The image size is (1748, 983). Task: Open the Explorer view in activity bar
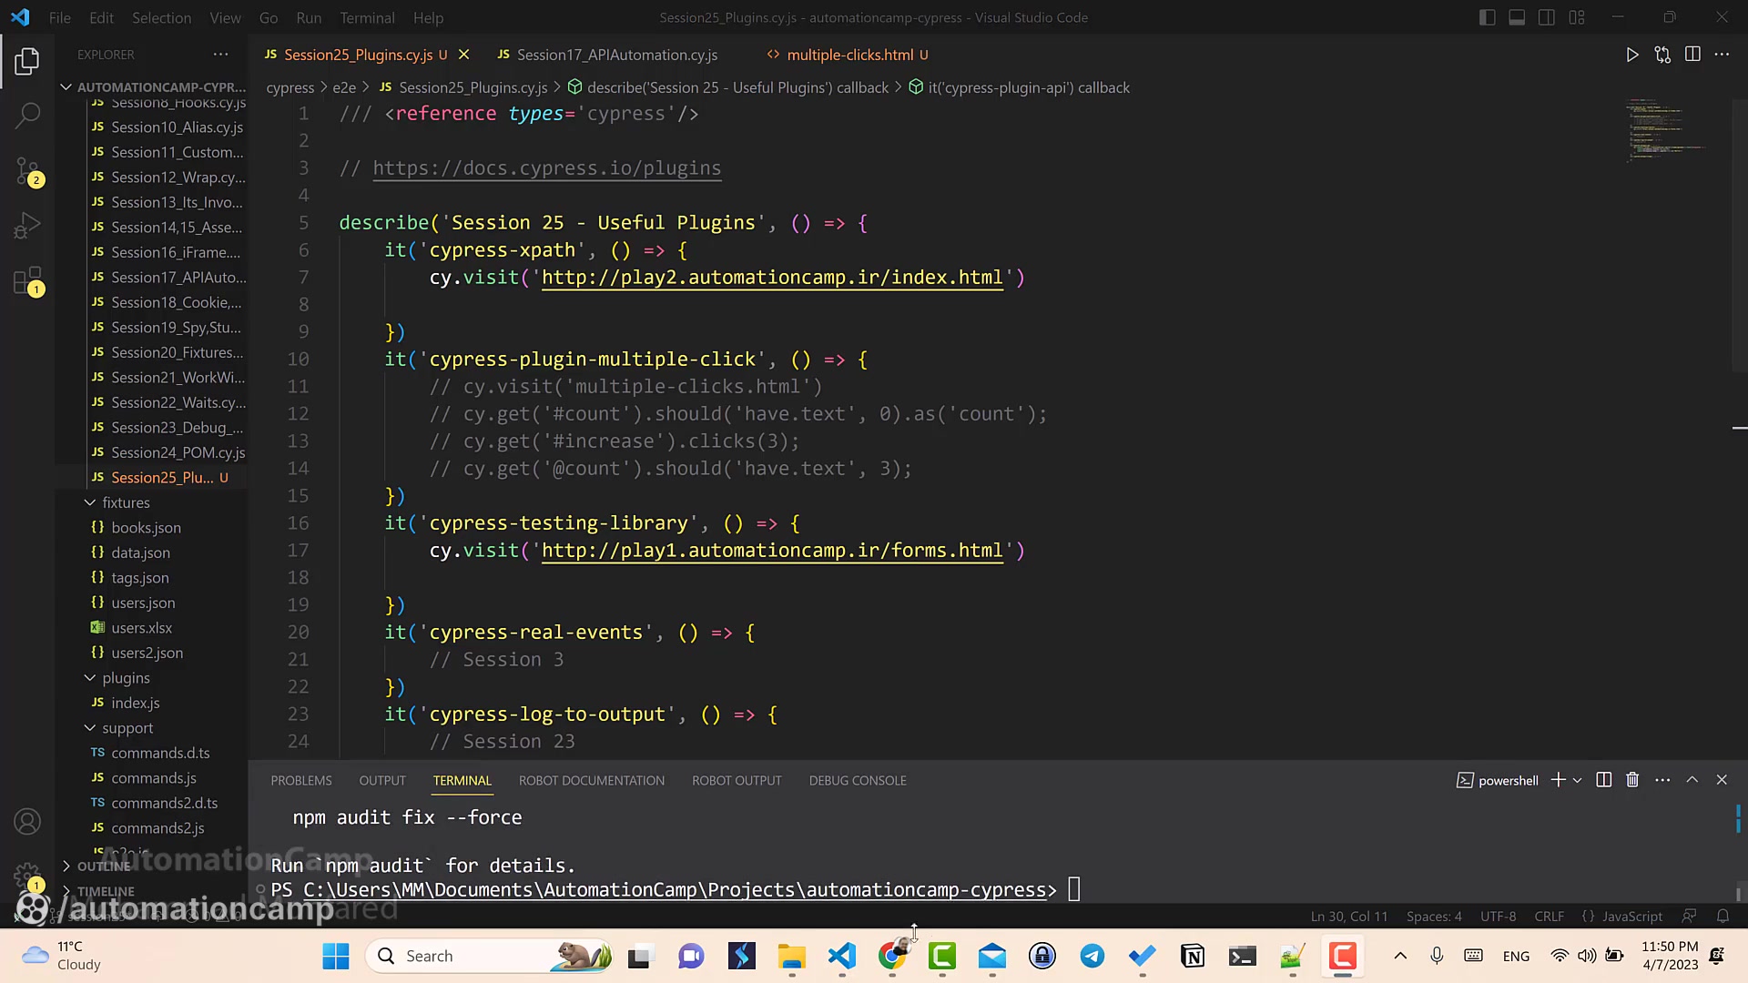[x=27, y=62]
